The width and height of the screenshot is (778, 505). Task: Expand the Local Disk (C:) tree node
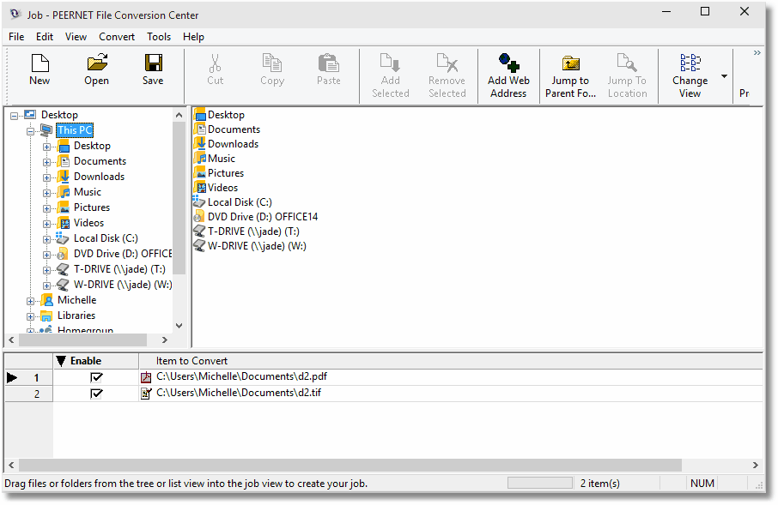[46, 239]
